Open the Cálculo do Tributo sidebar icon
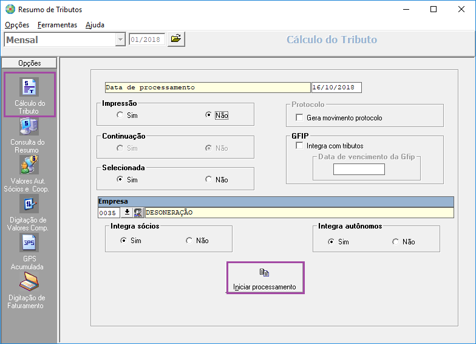 (29, 87)
